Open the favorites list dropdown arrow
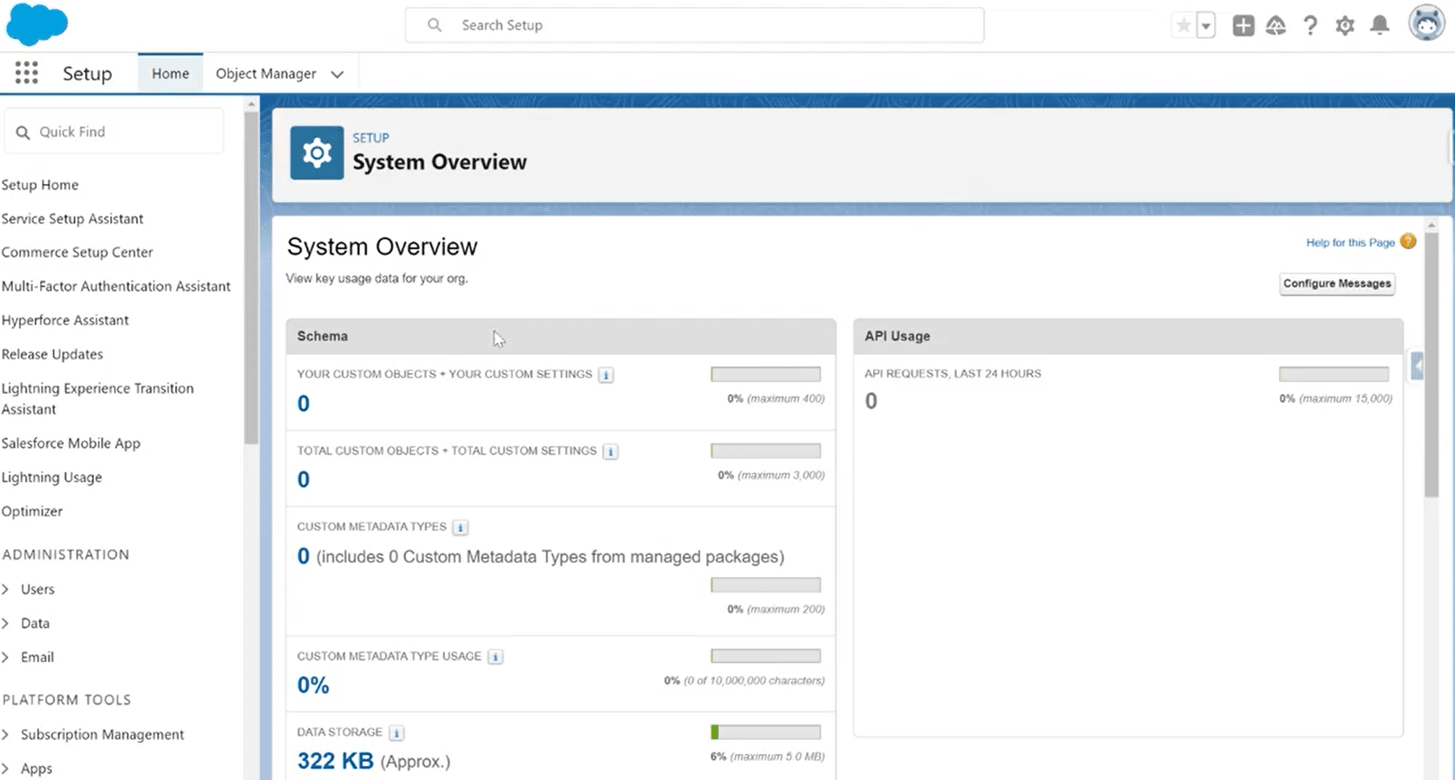Screen dimensions: 1455x780 click(x=1205, y=25)
